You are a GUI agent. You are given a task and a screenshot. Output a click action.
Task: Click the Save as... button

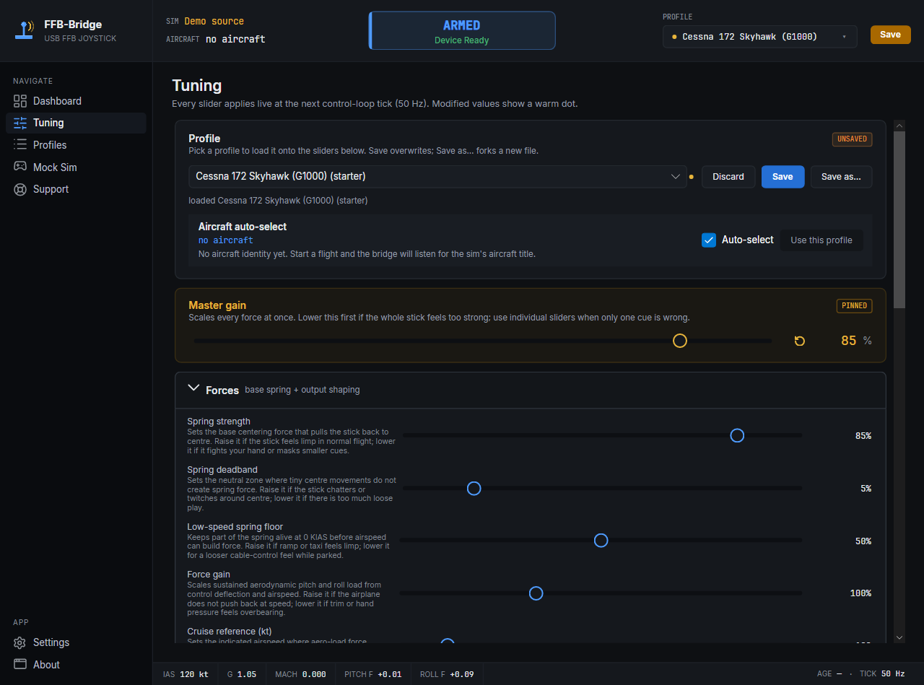[x=841, y=177]
